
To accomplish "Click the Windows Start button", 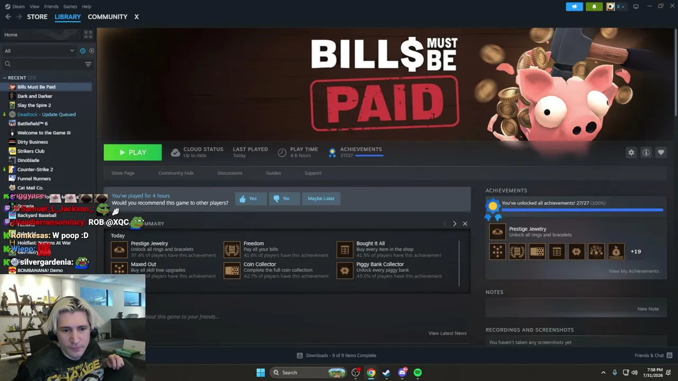I will 261,373.
